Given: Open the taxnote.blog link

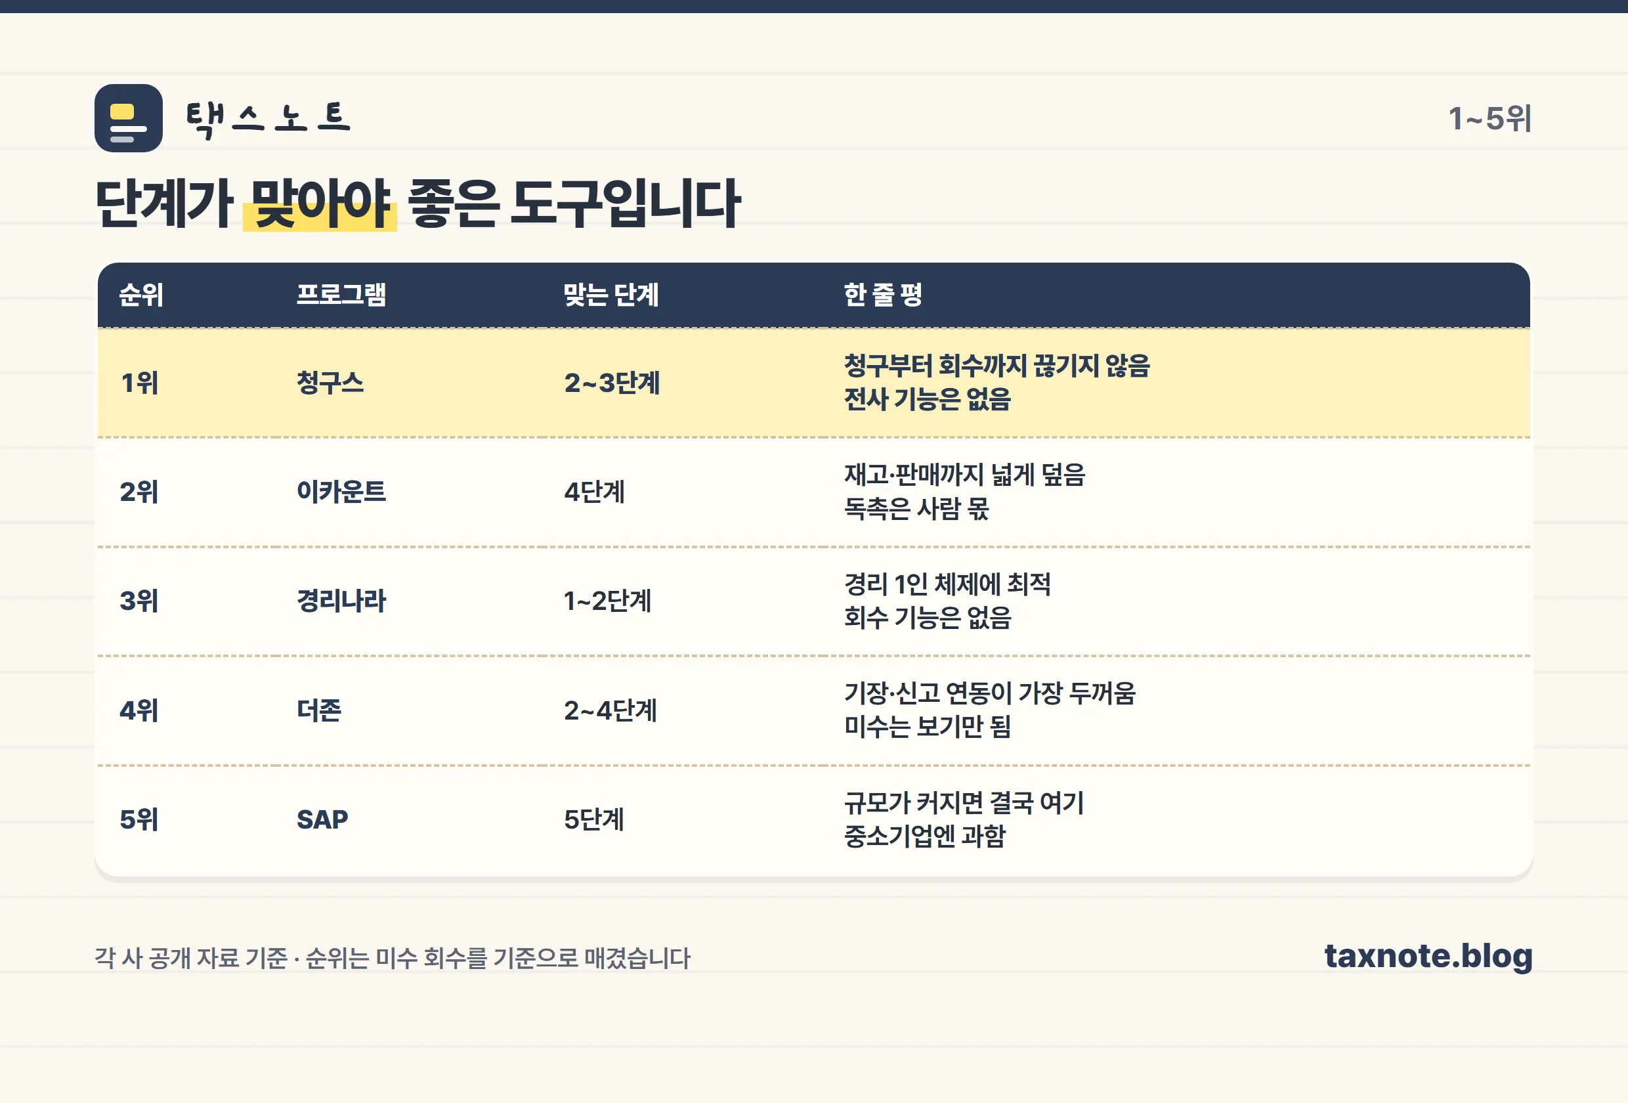Looking at the screenshot, I should coord(1428,957).
